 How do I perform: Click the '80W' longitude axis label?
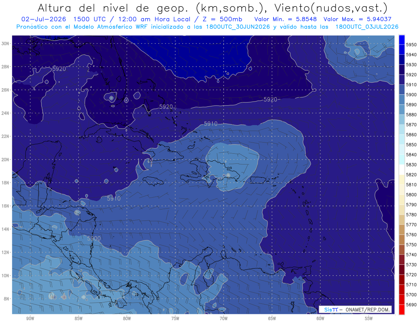(127, 318)
